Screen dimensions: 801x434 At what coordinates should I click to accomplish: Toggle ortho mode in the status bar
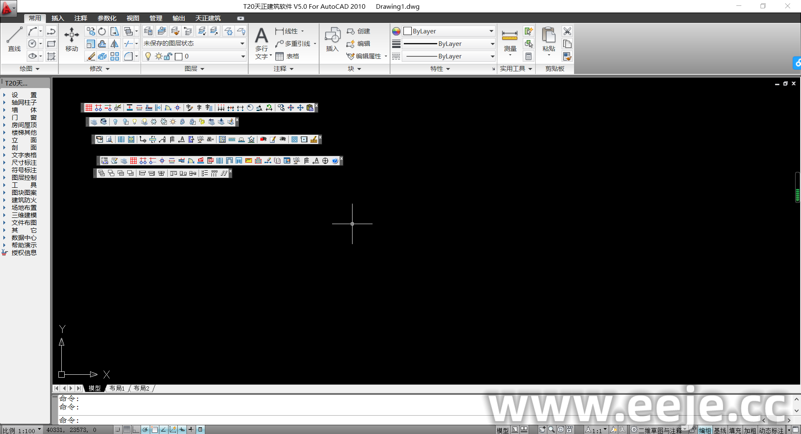pos(136,429)
